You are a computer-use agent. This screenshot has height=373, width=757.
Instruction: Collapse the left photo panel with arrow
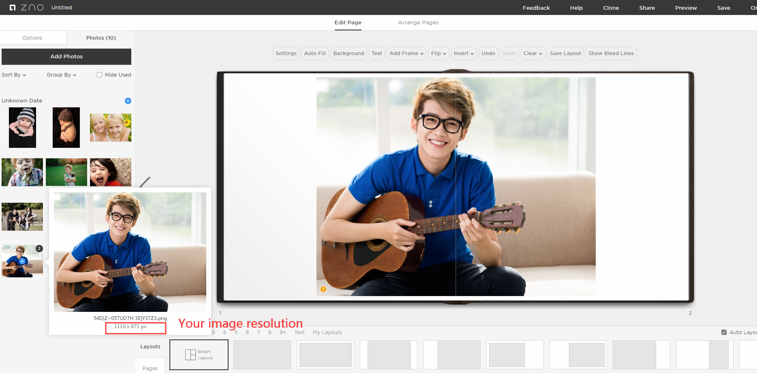pyautogui.click(x=145, y=182)
